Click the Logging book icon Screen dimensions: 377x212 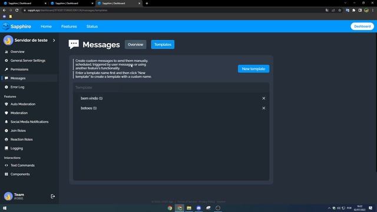point(6,148)
